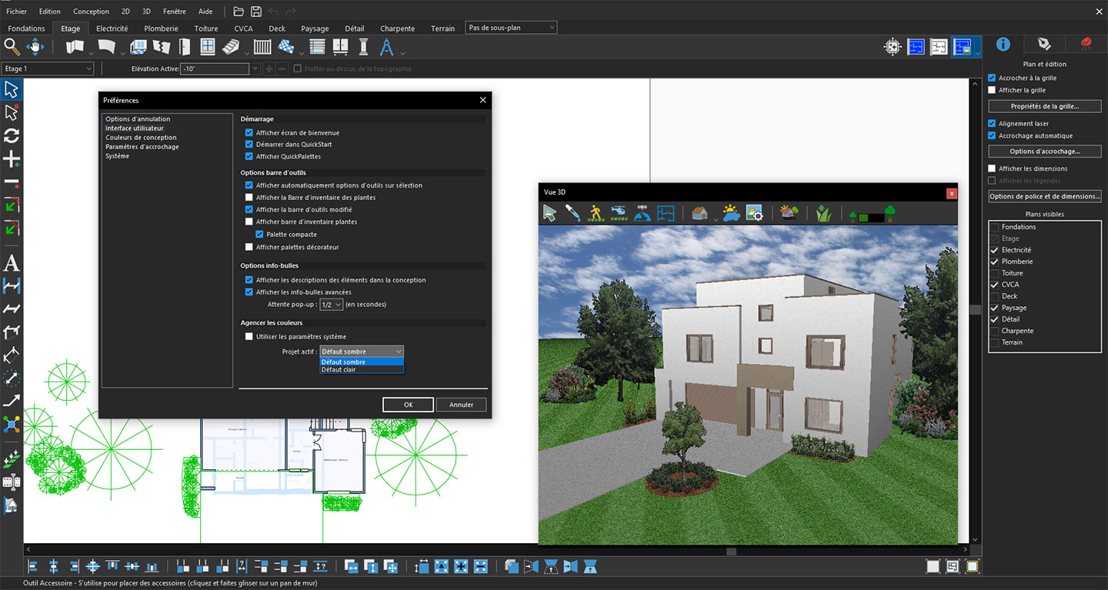Enable Afficher la grille option
This screenshot has height=590, width=1108.
tap(992, 90)
